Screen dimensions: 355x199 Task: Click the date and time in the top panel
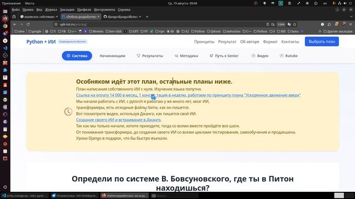[182, 3]
